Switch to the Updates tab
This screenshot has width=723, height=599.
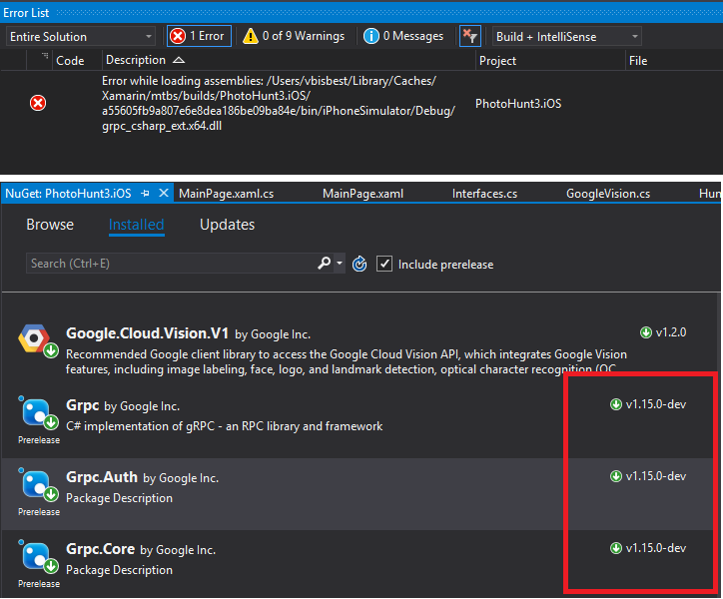pos(228,224)
